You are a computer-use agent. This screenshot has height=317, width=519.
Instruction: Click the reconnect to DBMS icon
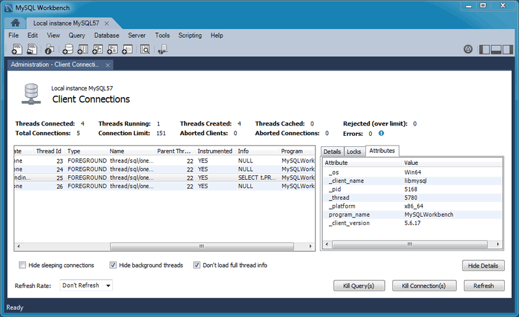pyautogui.click(x=163, y=49)
